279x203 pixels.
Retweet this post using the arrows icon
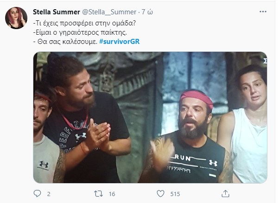point(98,194)
